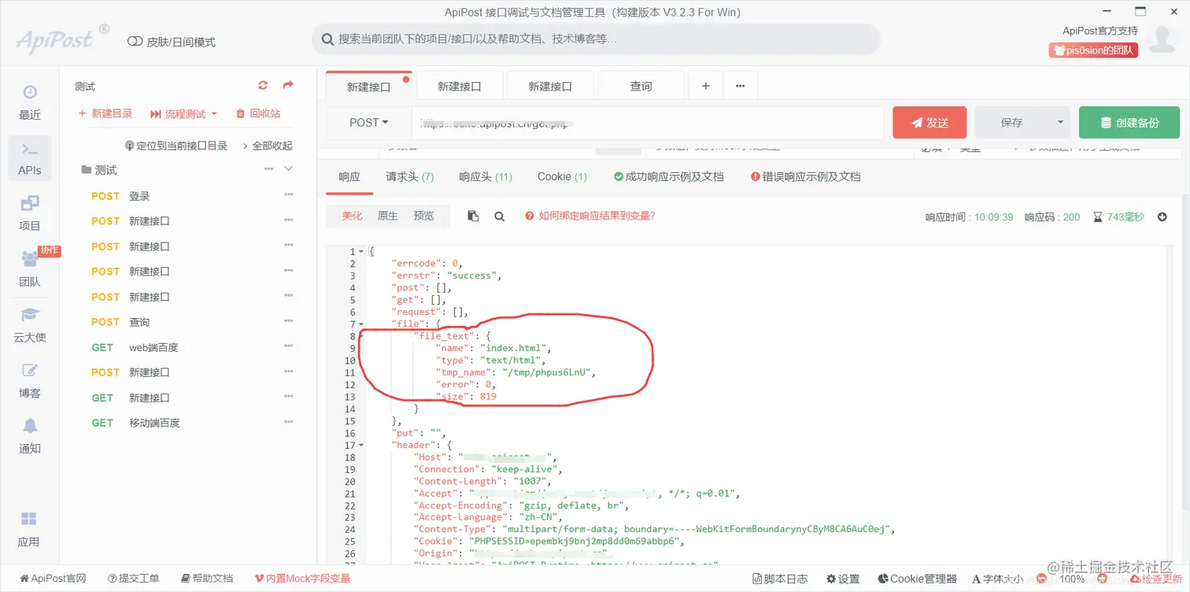Open more options for web端百度 request
The image size is (1190, 592).
[x=289, y=346]
